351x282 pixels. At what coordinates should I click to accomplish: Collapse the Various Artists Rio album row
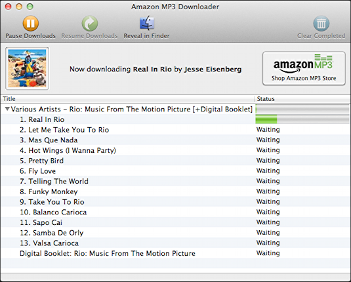[x=7, y=109]
